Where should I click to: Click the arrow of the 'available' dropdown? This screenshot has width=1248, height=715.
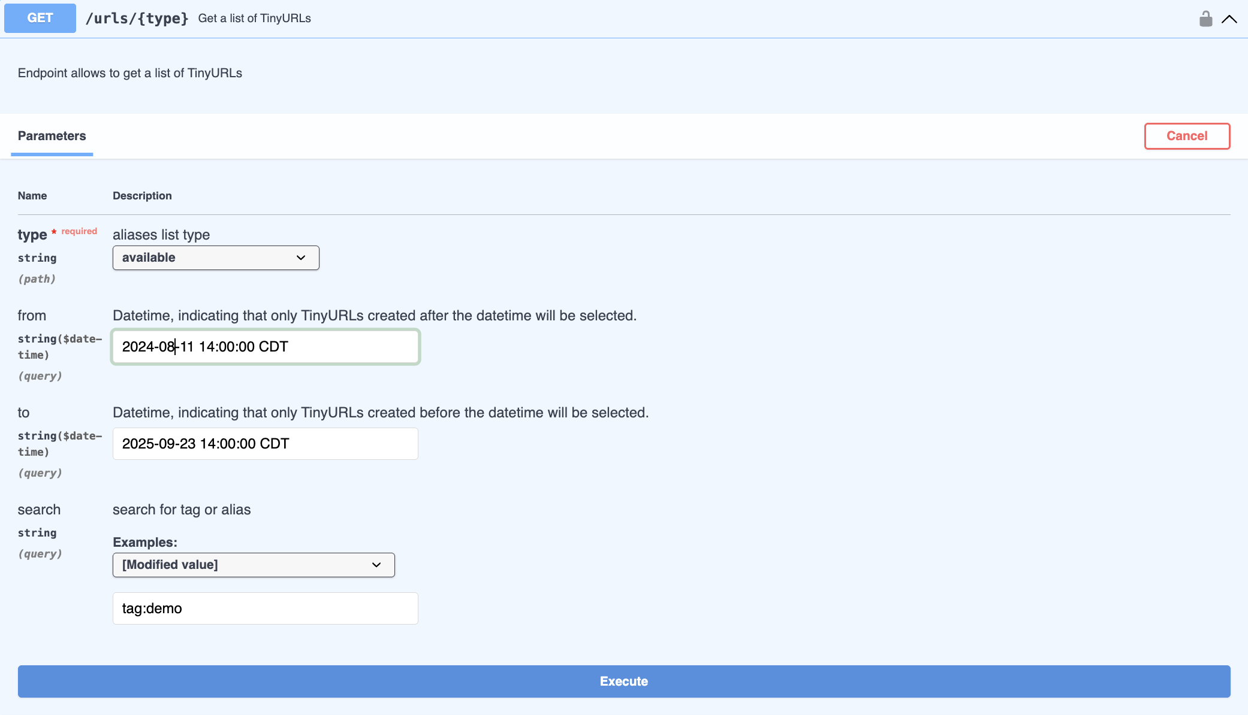point(301,258)
